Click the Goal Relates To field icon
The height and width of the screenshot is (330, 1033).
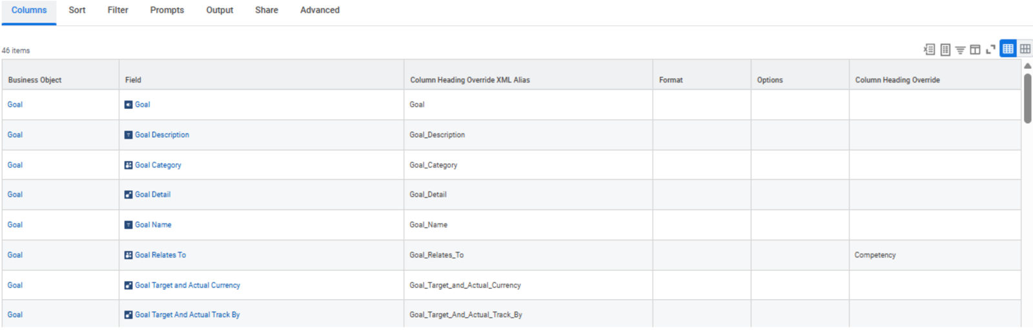click(128, 255)
